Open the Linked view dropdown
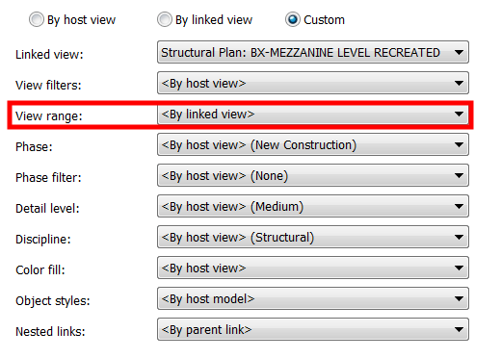Image resolution: width=501 pixels, height=358 pixels. (313, 52)
